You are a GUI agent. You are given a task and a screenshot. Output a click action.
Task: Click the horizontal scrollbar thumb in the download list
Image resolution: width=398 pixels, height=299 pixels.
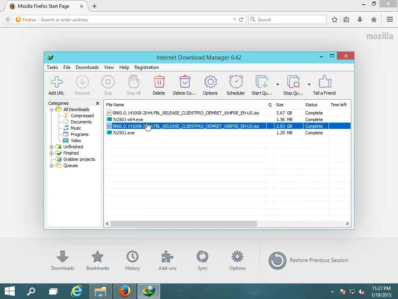pyautogui.click(x=184, y=224)
